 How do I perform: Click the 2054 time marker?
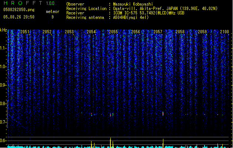pyautogui.click(x=91, y=32)
